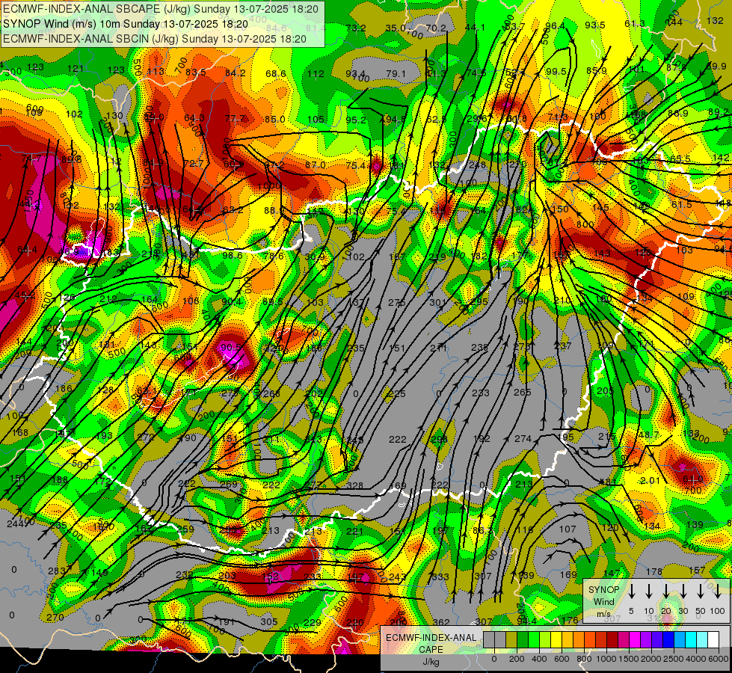
Task: Click the map value 90.5 in magenta area
Action: tap(230, 348)
